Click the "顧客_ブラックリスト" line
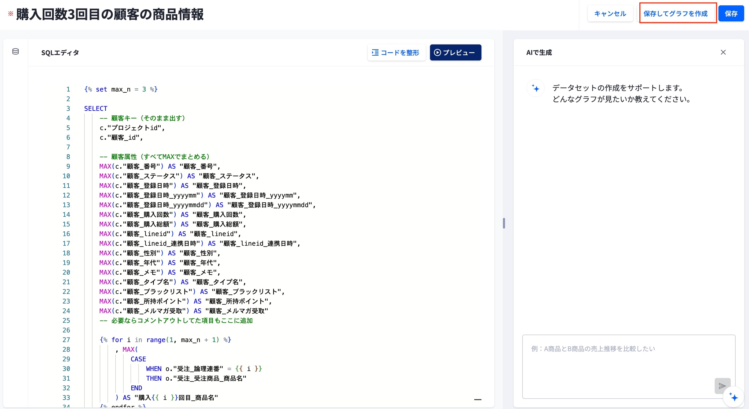The width and height of the screenshot is (749, 409). point(192,291)
